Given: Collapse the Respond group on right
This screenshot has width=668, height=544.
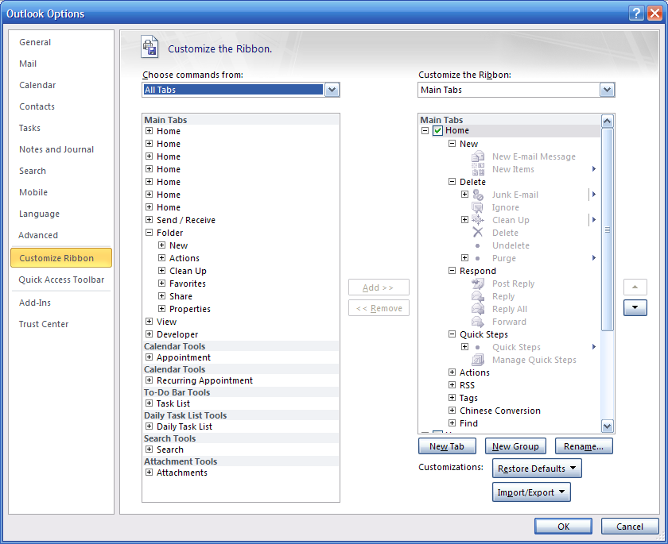Looking at the screenshot, I should [452, 271].
